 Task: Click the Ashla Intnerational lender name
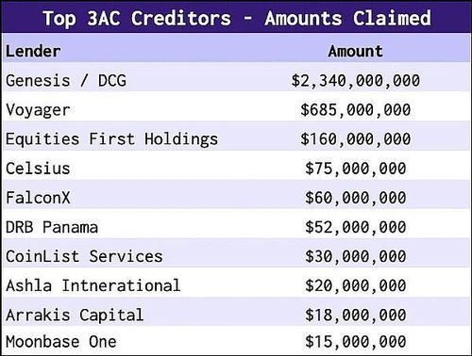click(x=93, y=285)
